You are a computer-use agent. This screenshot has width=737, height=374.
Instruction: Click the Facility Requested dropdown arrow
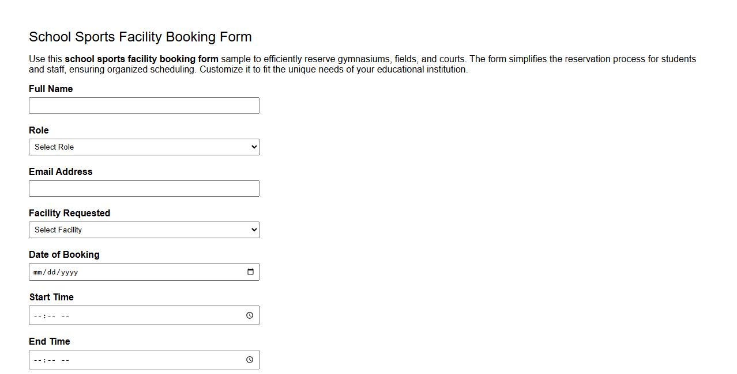pos(254,230)
